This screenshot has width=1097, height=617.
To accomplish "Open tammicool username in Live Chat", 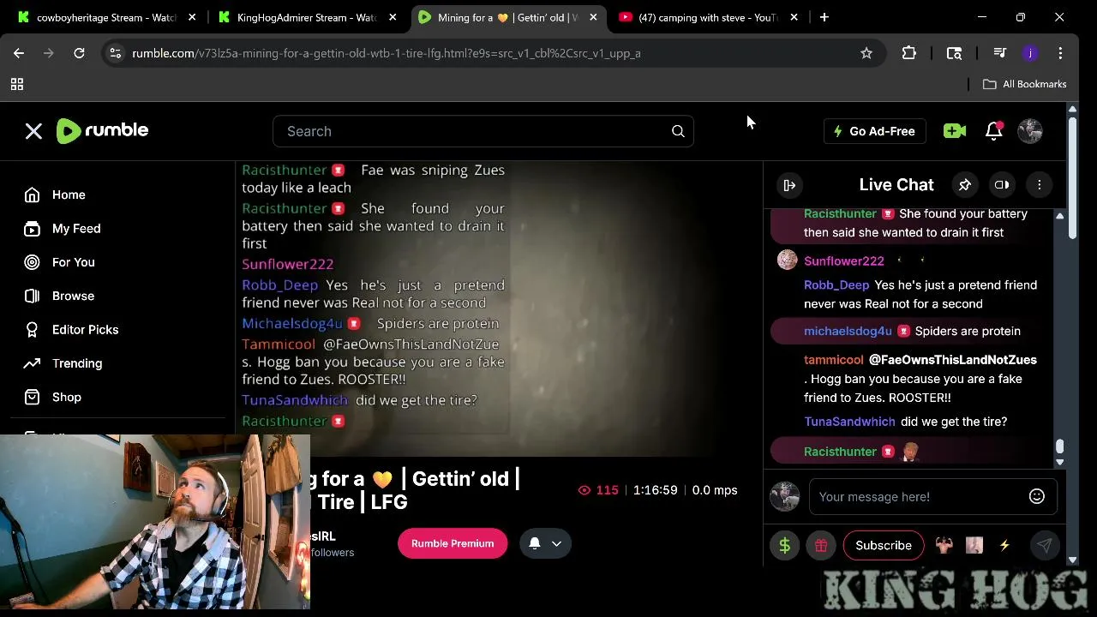I will click(834, 360).
